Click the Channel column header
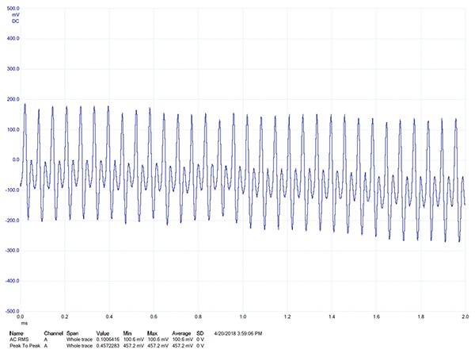The width and height of the screenshot is (475, 353). coord(53,333)
